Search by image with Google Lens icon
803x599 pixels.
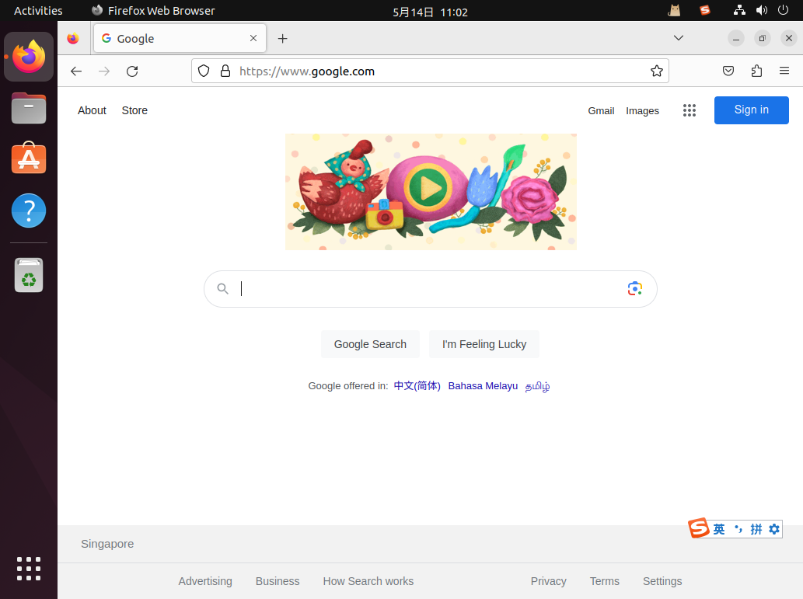coord(634,289)
